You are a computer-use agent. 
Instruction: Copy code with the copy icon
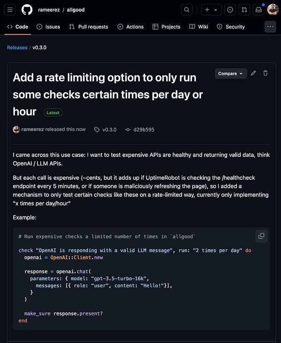(x=261, y=236)
